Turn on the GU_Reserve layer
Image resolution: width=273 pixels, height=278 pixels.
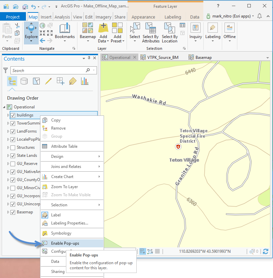[x=13, y=164]
